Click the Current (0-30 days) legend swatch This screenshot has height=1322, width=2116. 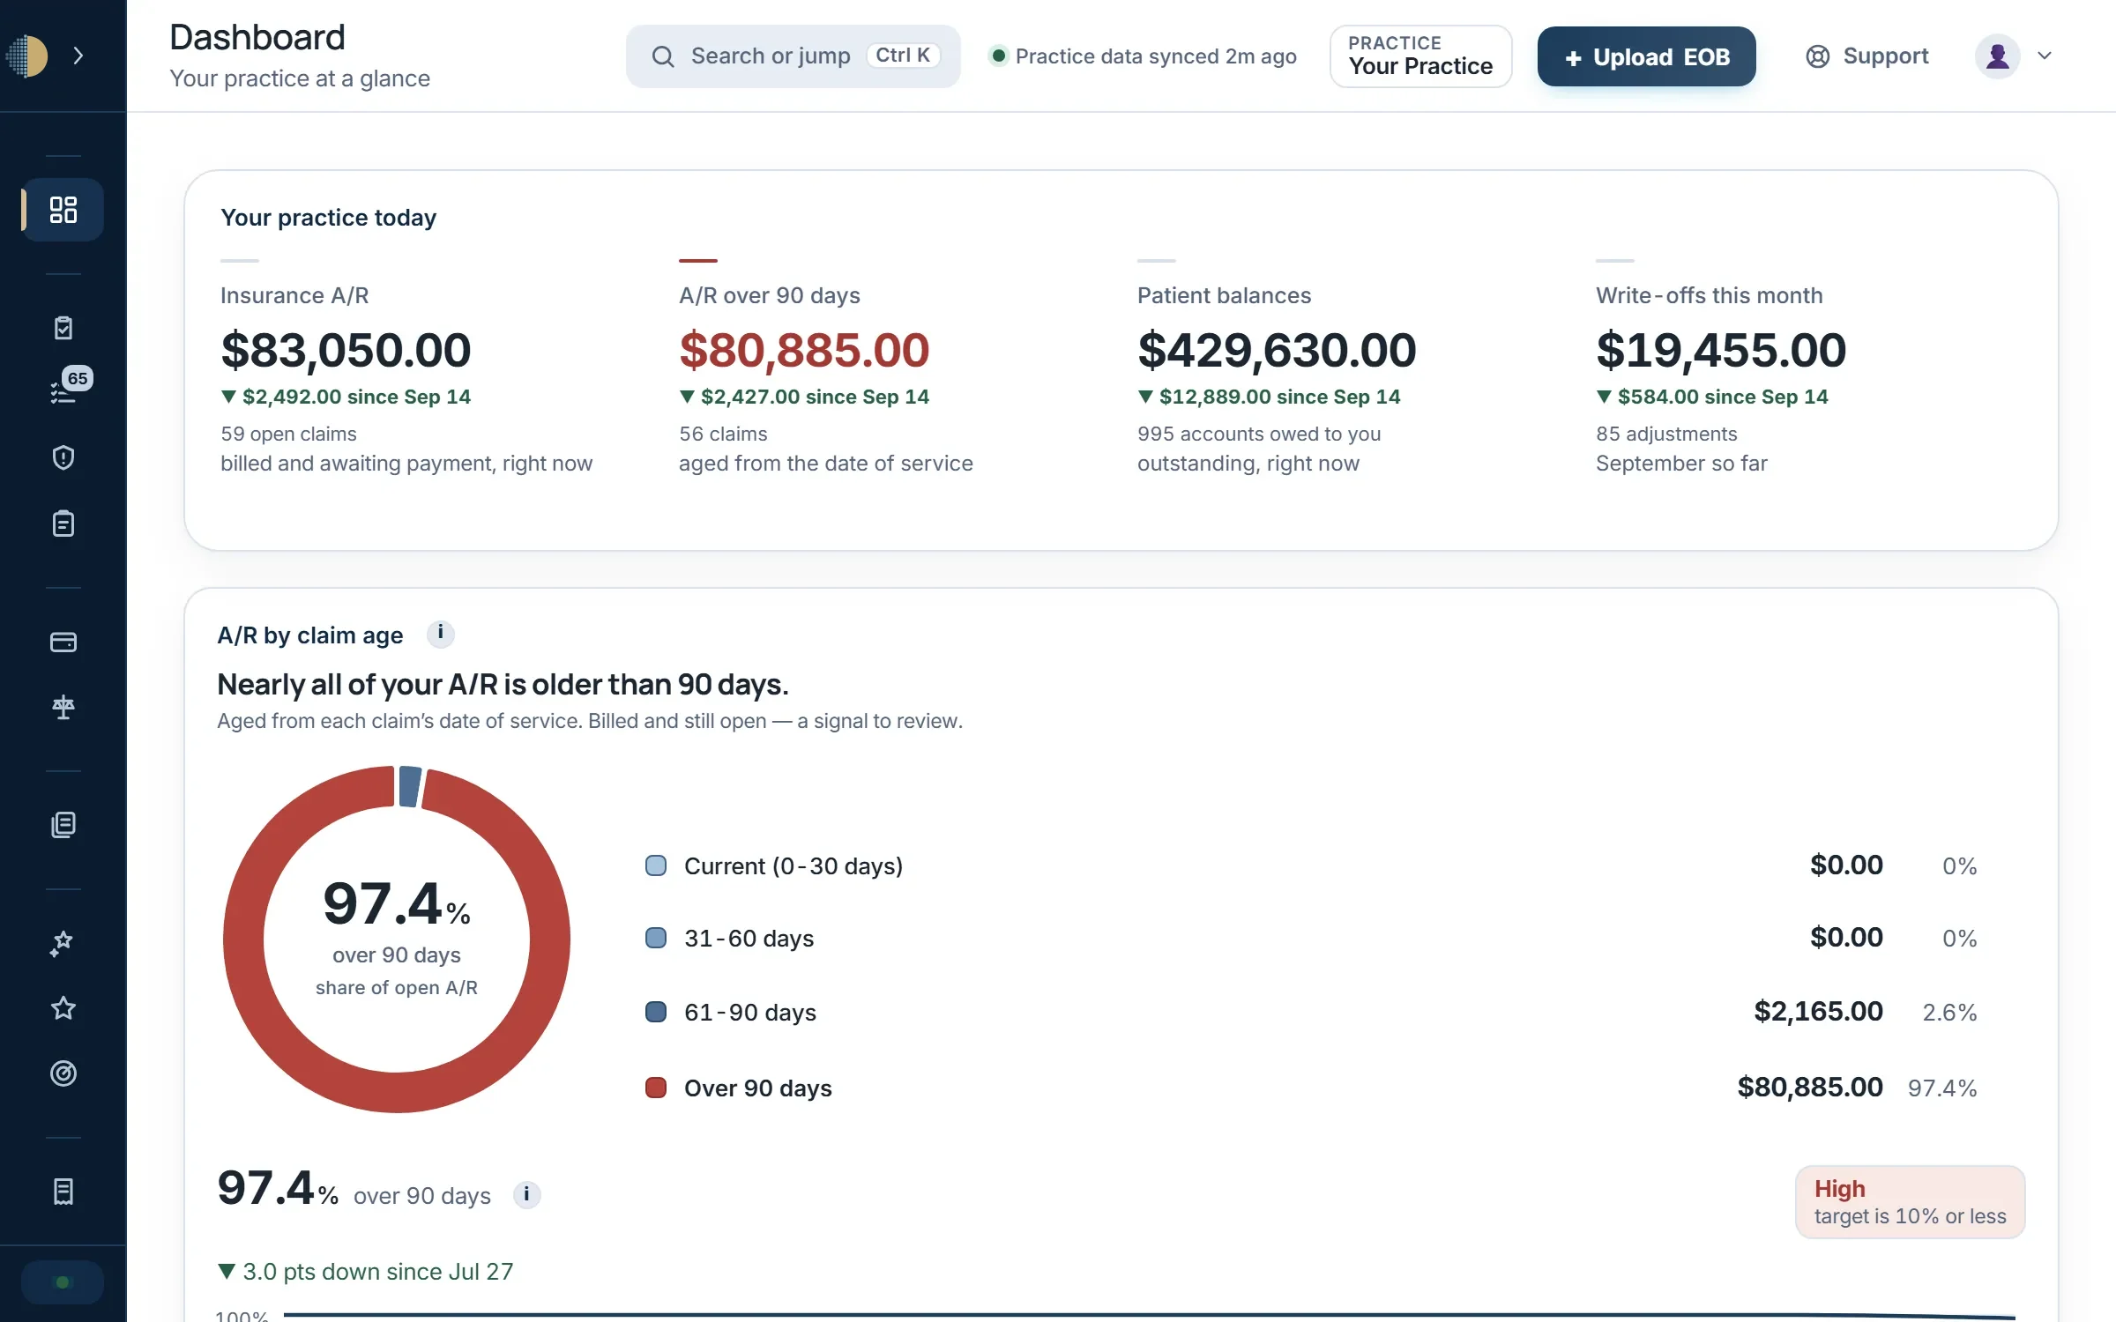(656, 865)
